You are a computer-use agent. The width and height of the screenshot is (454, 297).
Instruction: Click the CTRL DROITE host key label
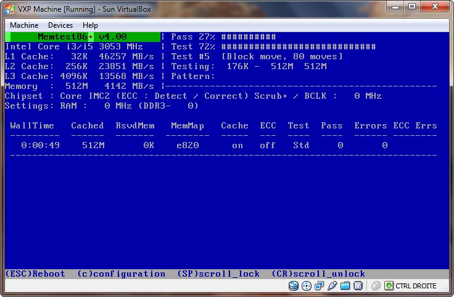(416, 286)
